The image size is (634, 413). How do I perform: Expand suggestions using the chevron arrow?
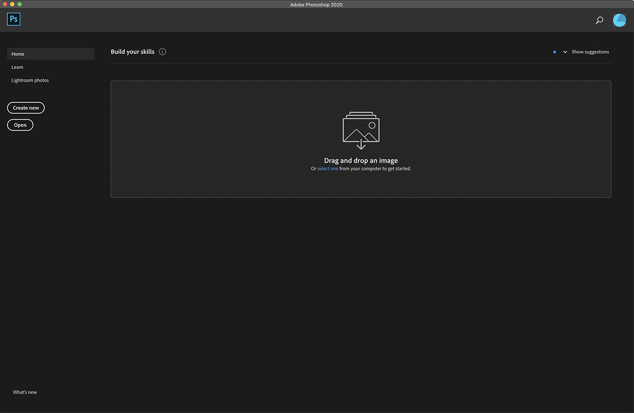[x=565, y=52]
